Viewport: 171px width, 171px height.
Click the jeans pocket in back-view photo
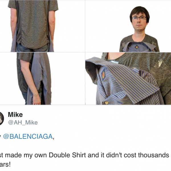point(21,47)
